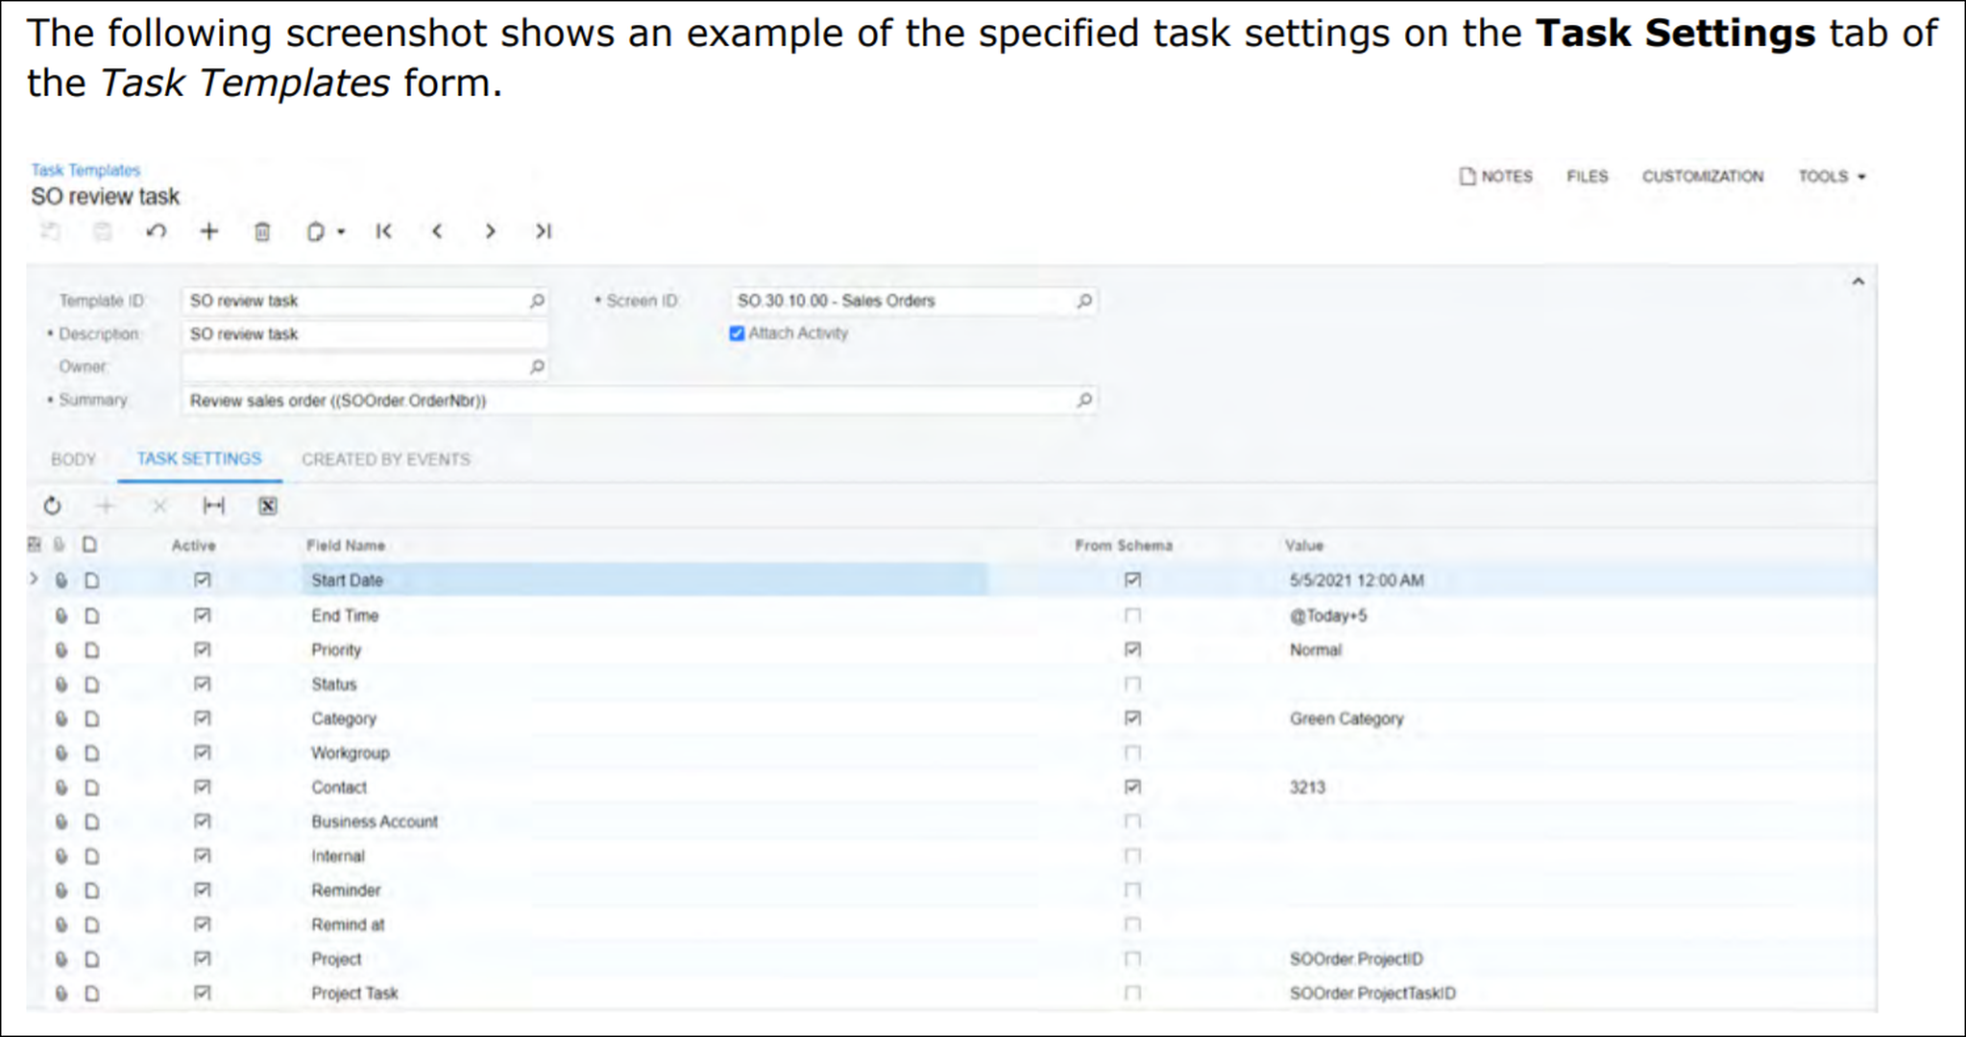Click the Delete trash icon

[x=262, y=231]
